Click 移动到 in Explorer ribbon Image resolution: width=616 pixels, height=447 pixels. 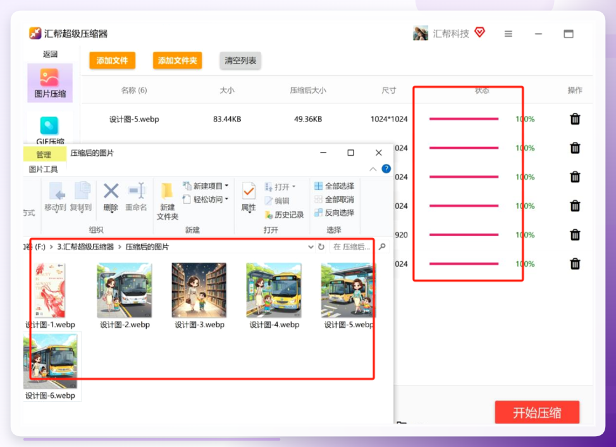[56, 198]
